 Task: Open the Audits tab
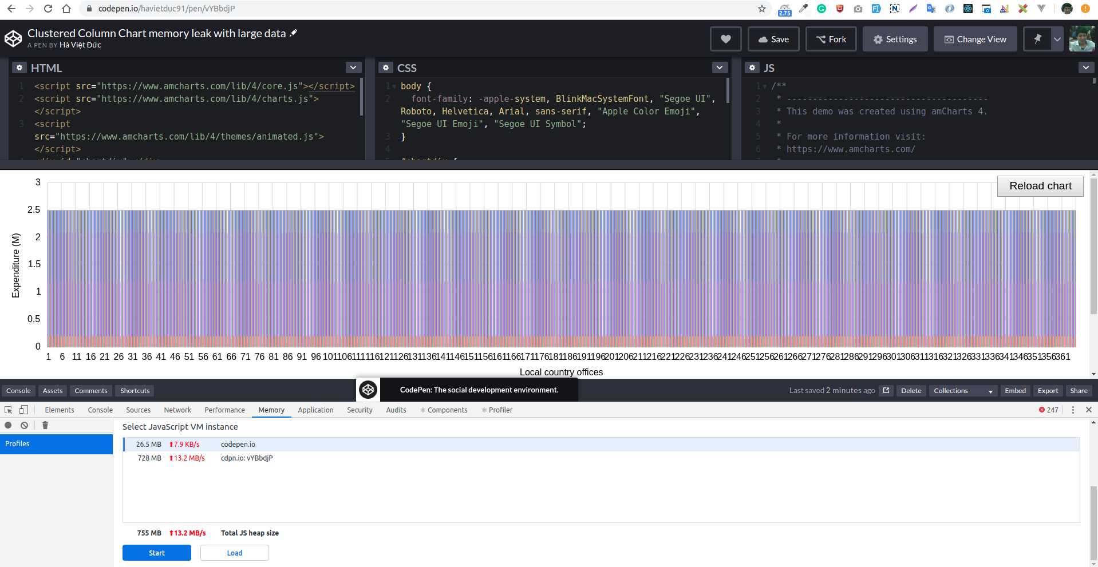pos(396,410)
